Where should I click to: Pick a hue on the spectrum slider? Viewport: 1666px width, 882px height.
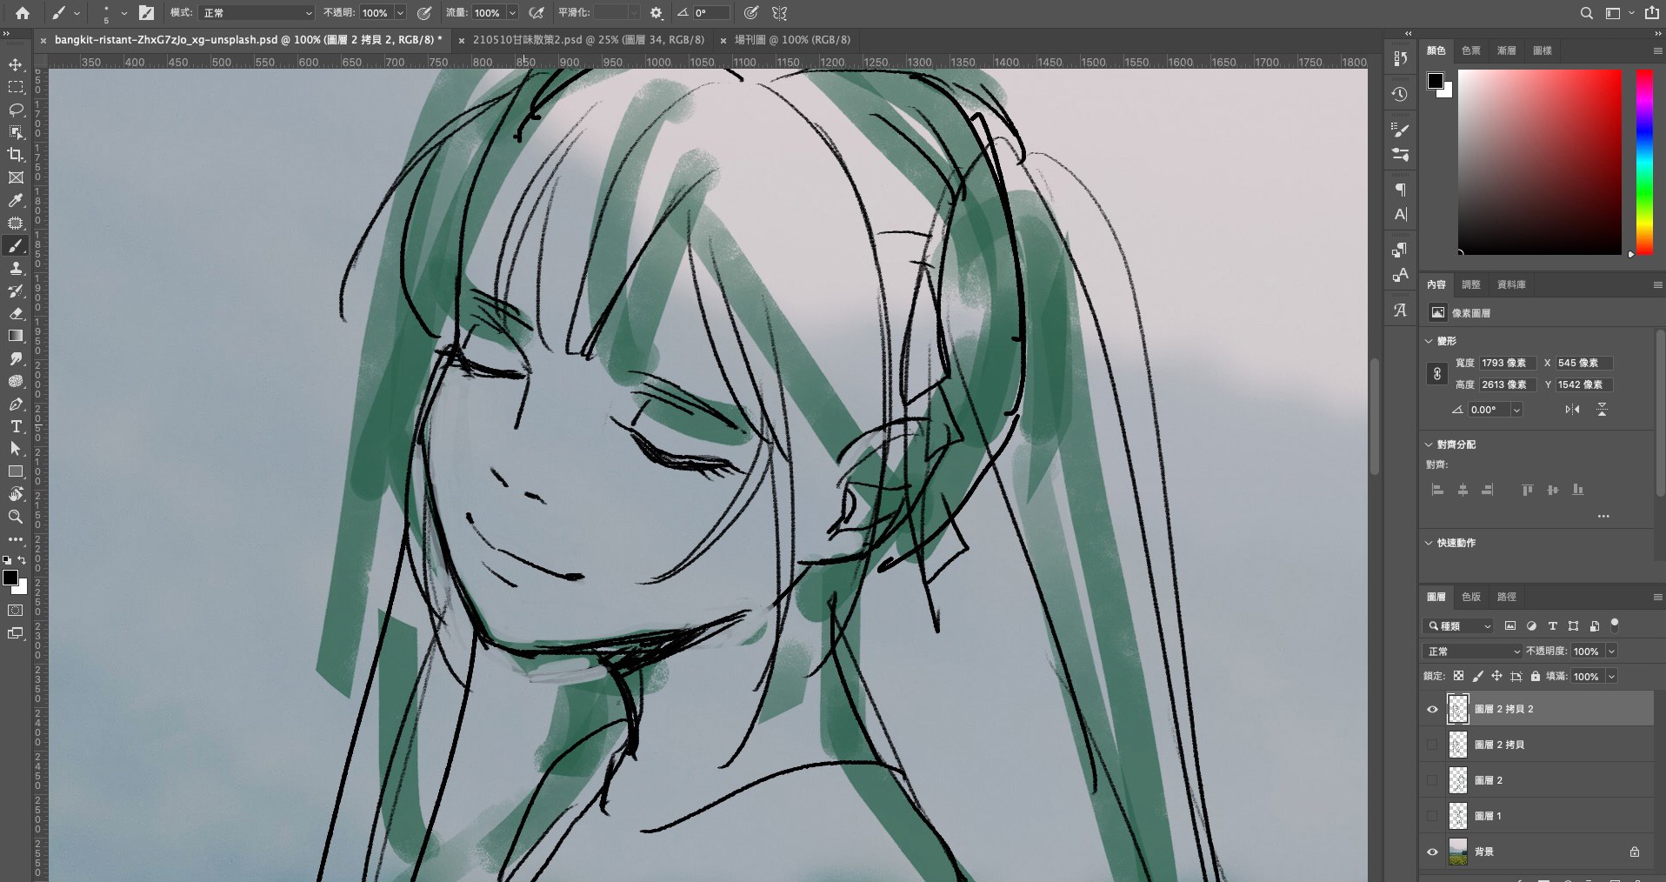click(x=1644, y=162)
